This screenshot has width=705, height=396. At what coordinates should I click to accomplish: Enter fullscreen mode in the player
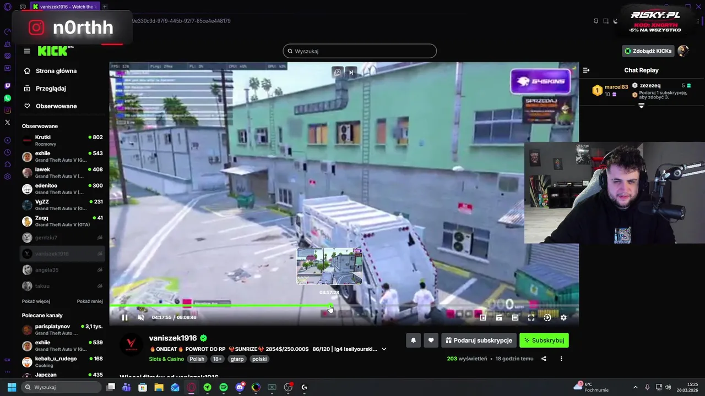pyautogui.click(x=531, y=317)
